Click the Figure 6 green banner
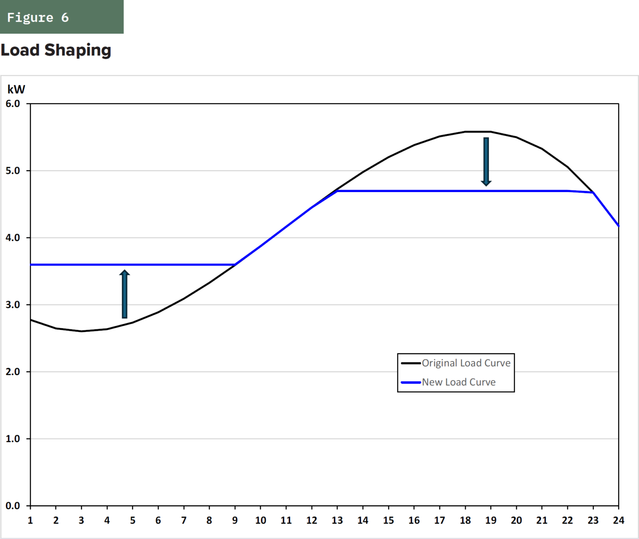 [x=62, y=17]
